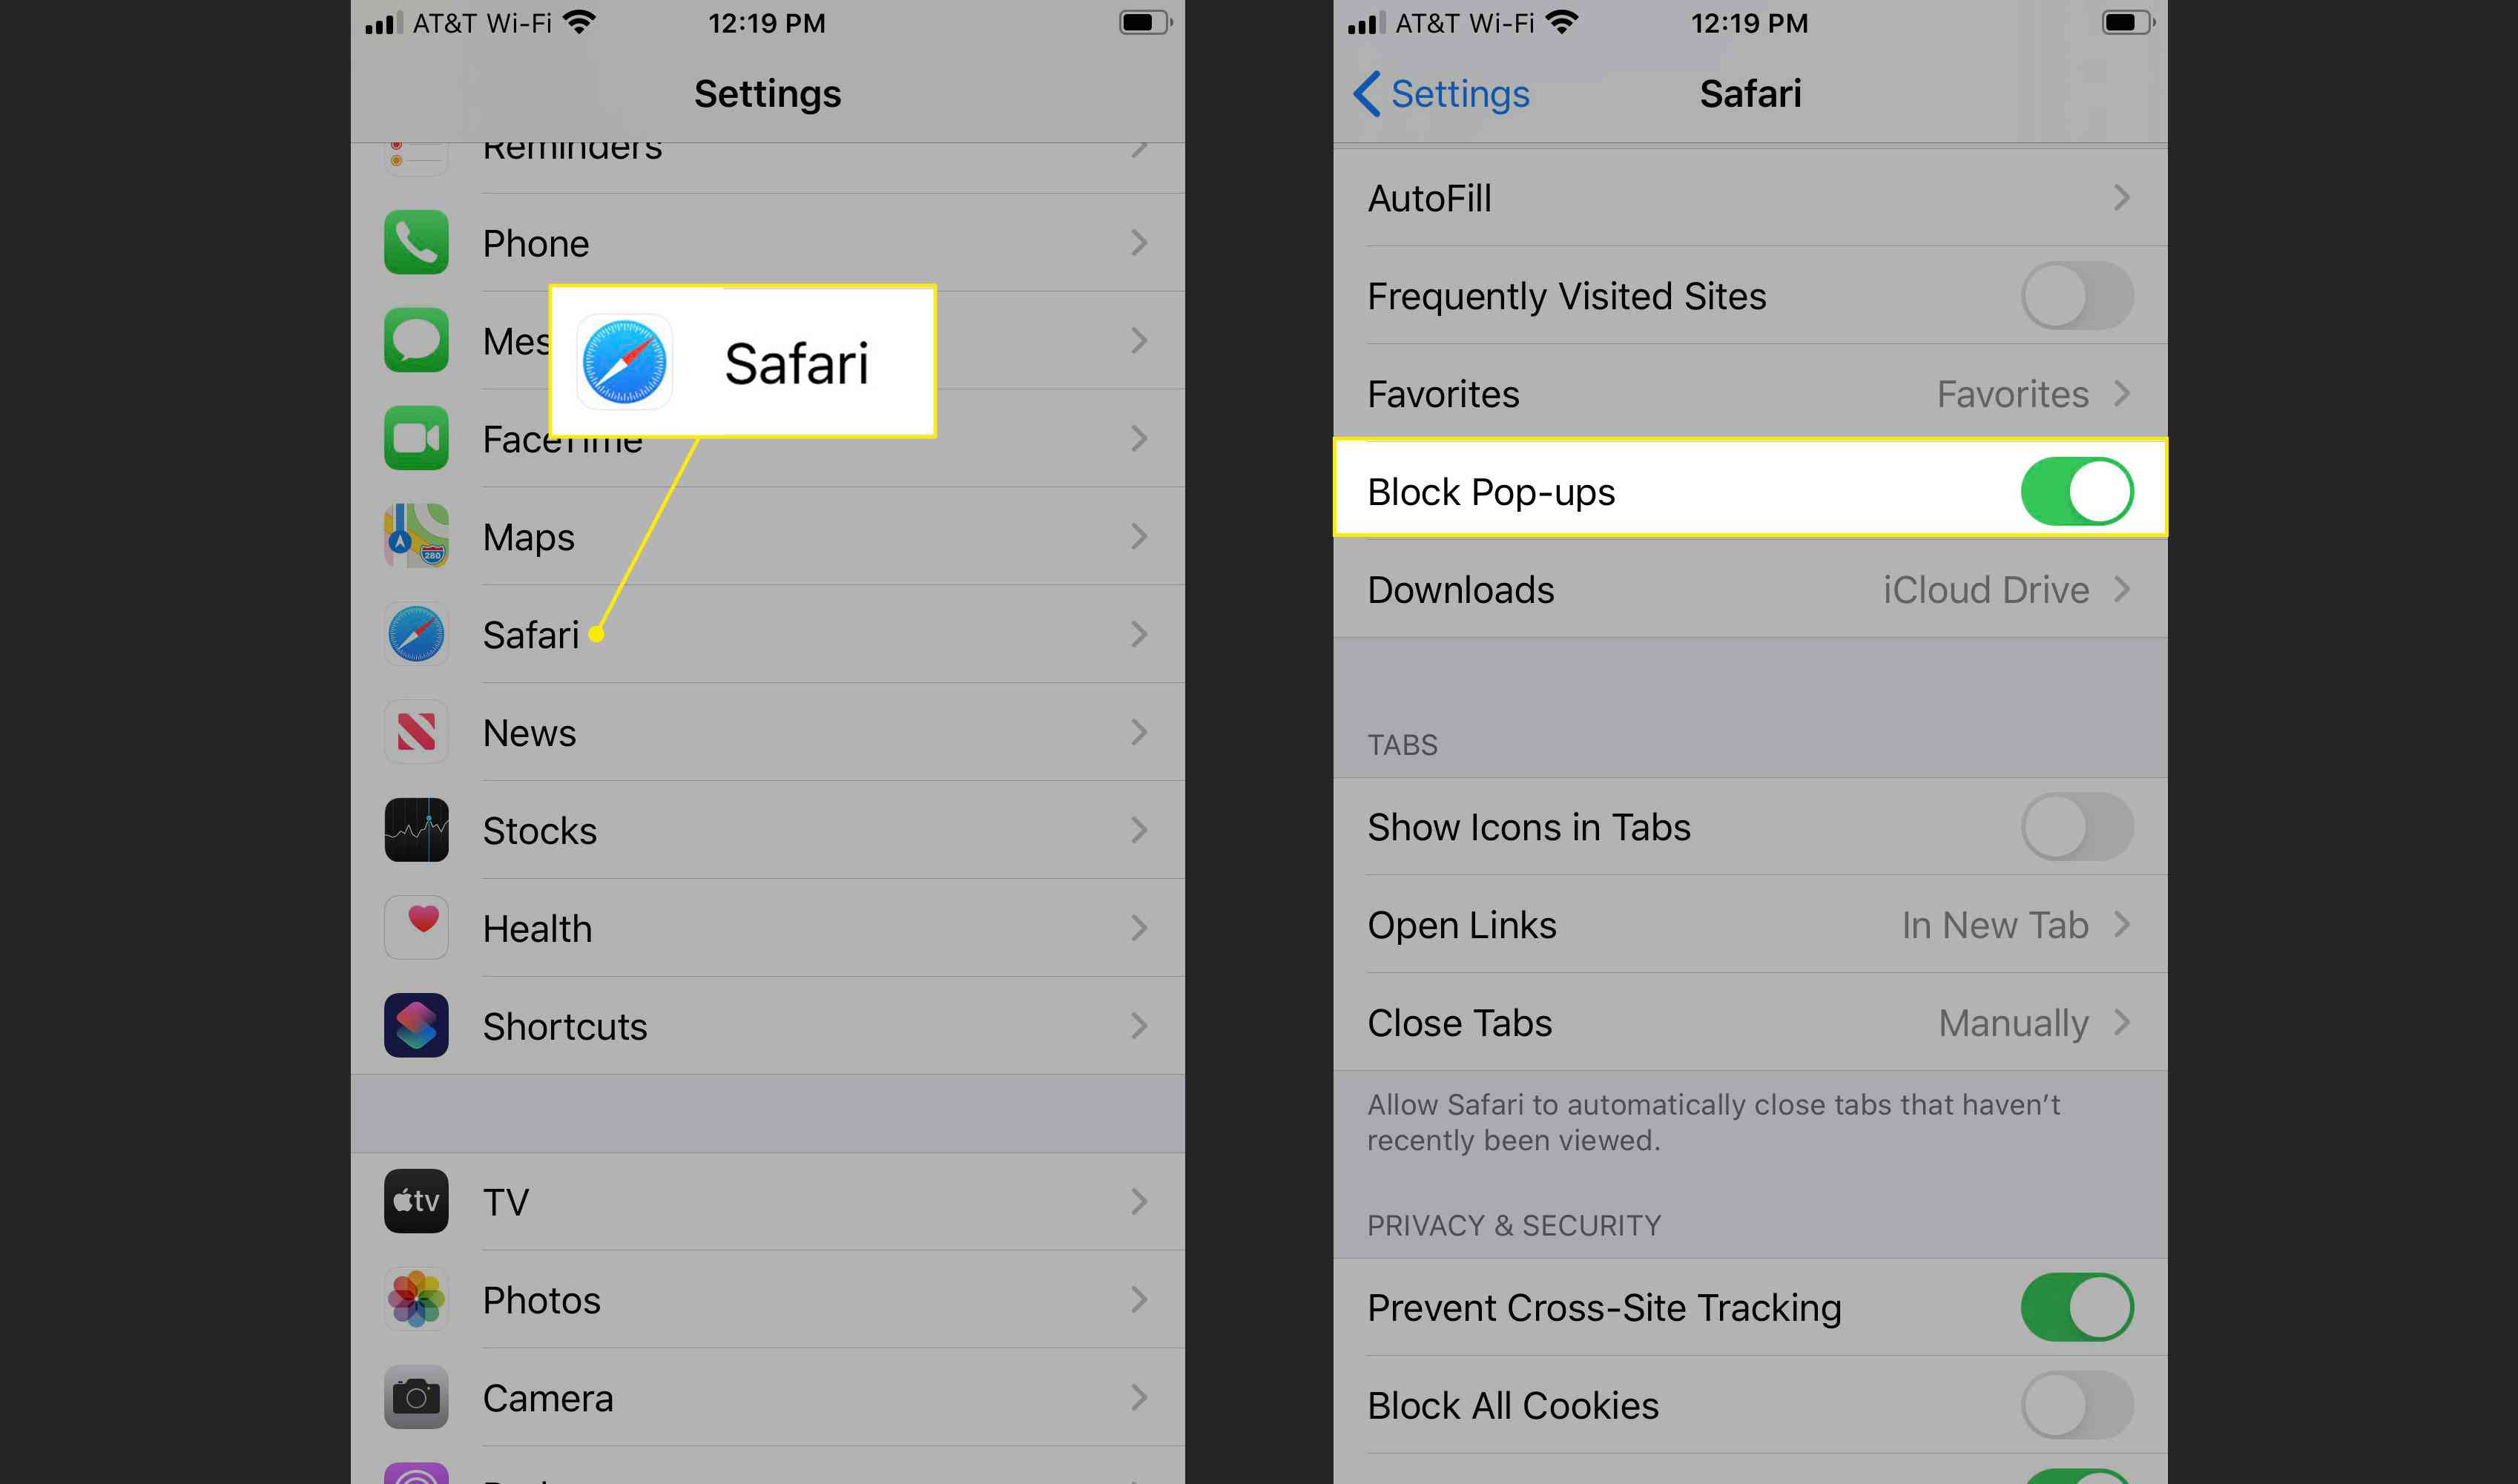Expand the Favorites settings row
Image resolution: width=2518 pixels, height=1484 pixels.
(1748, 394)
